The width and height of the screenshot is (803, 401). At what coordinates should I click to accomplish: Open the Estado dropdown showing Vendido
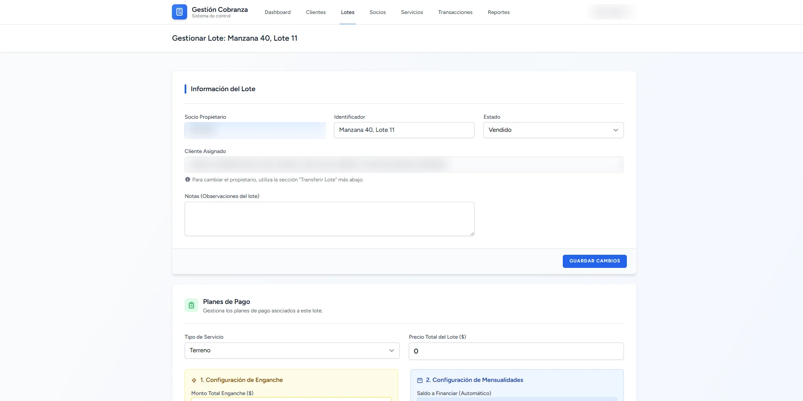click(x=553, y=130)
